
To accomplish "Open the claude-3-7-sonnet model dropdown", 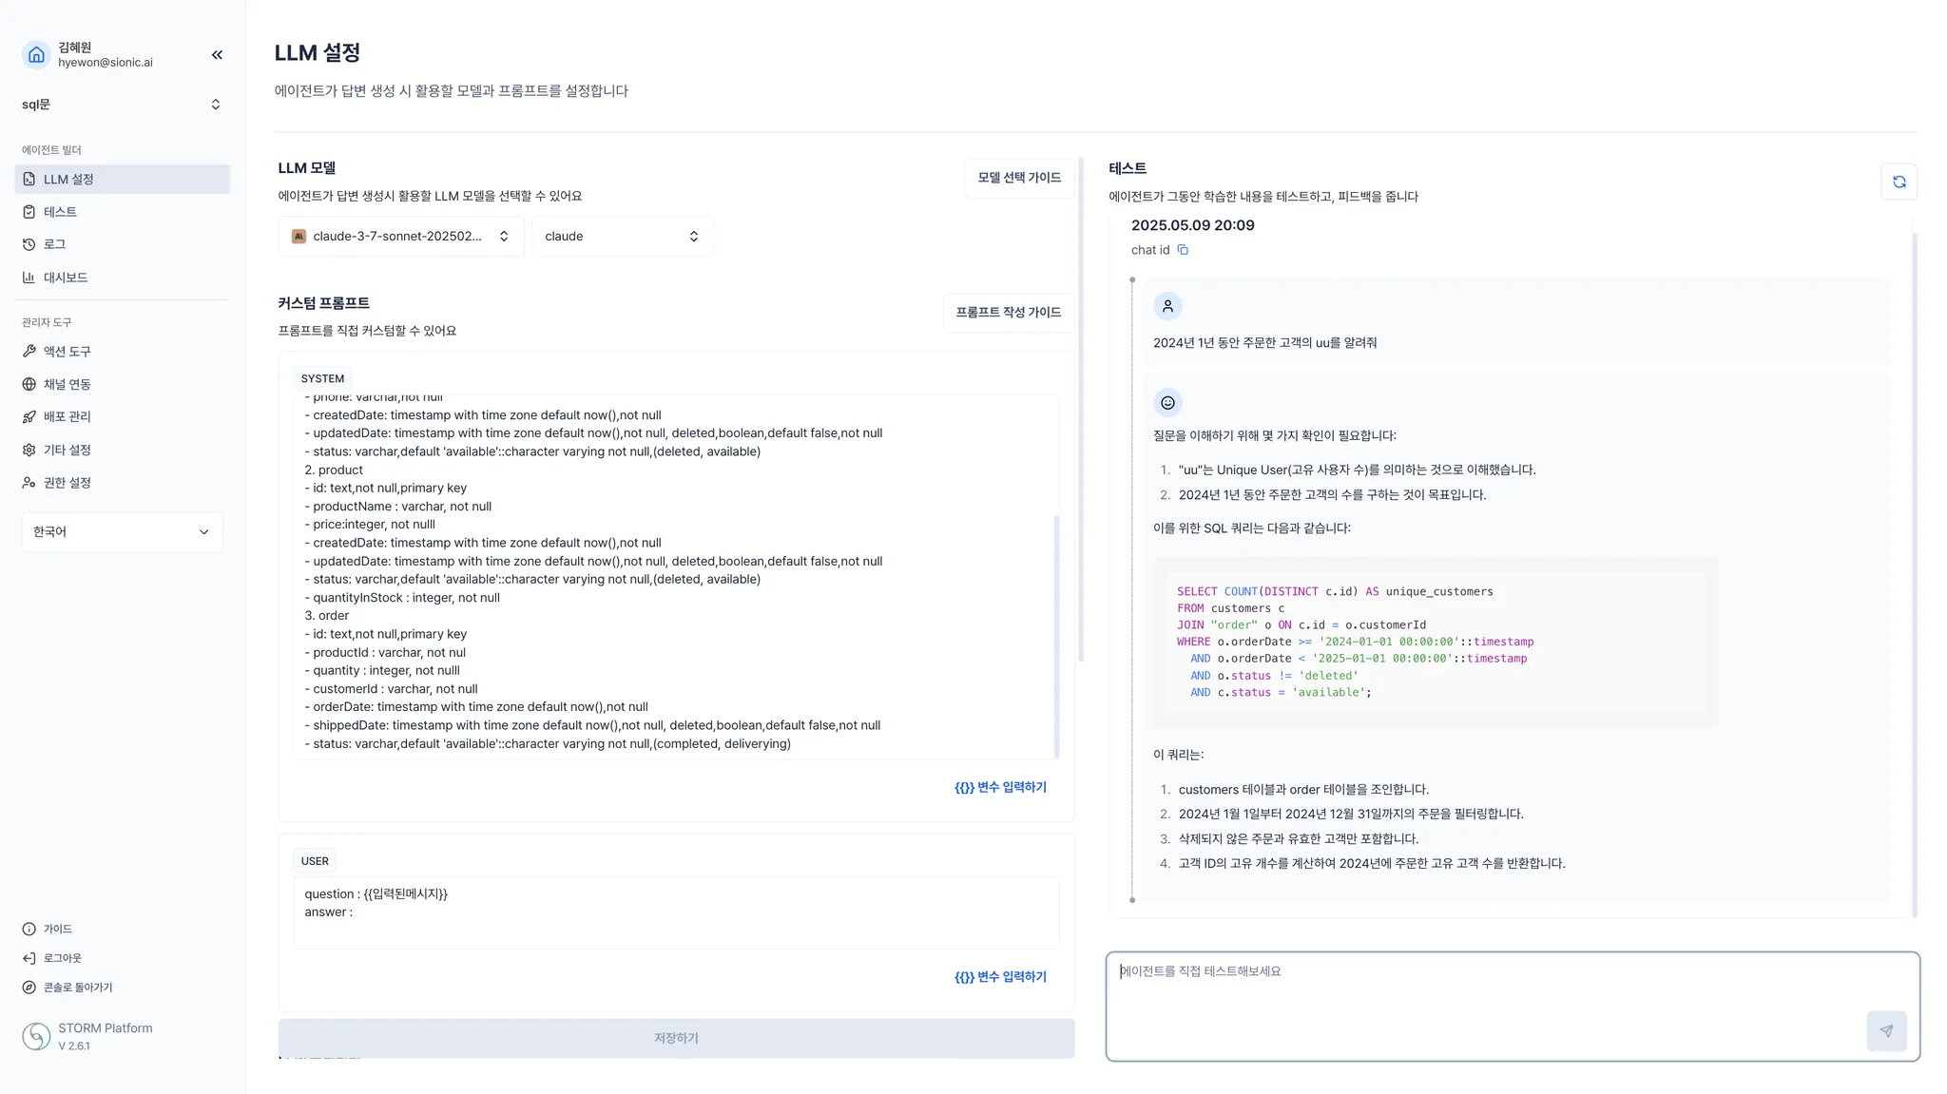I will tap(400, 237).
